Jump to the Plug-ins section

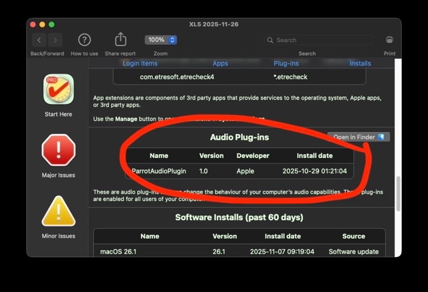point(286,64)
